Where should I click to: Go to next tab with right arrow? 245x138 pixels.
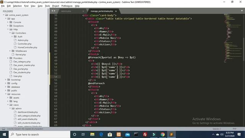tap(54, 11)
